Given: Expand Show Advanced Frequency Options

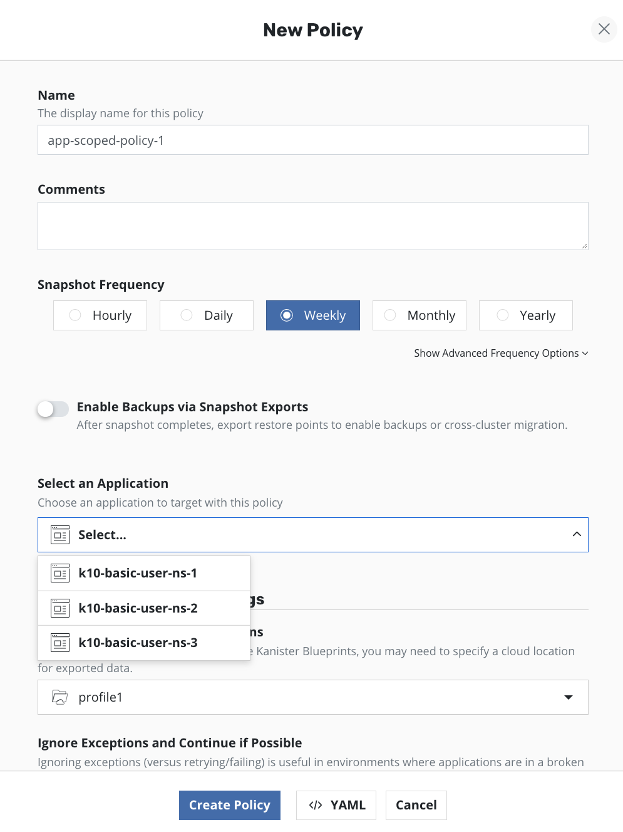Looking at the screenshot, I should (x=501, y=354).
